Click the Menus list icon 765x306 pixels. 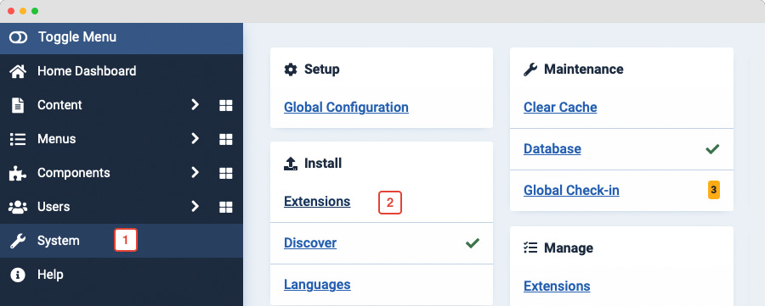18,139
